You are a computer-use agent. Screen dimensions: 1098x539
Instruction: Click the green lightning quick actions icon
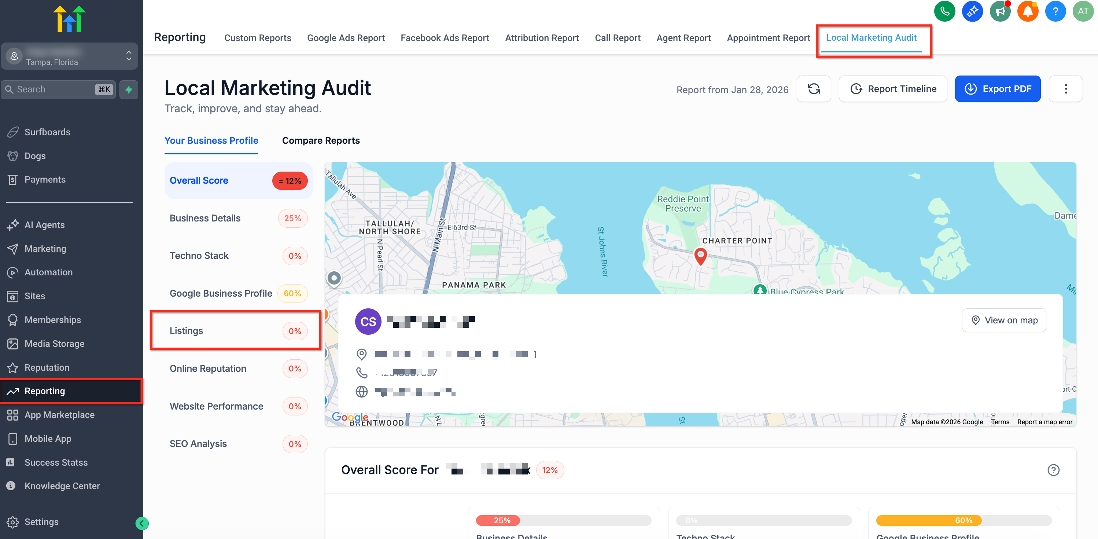pyautogui.click(x=129, y=89)
